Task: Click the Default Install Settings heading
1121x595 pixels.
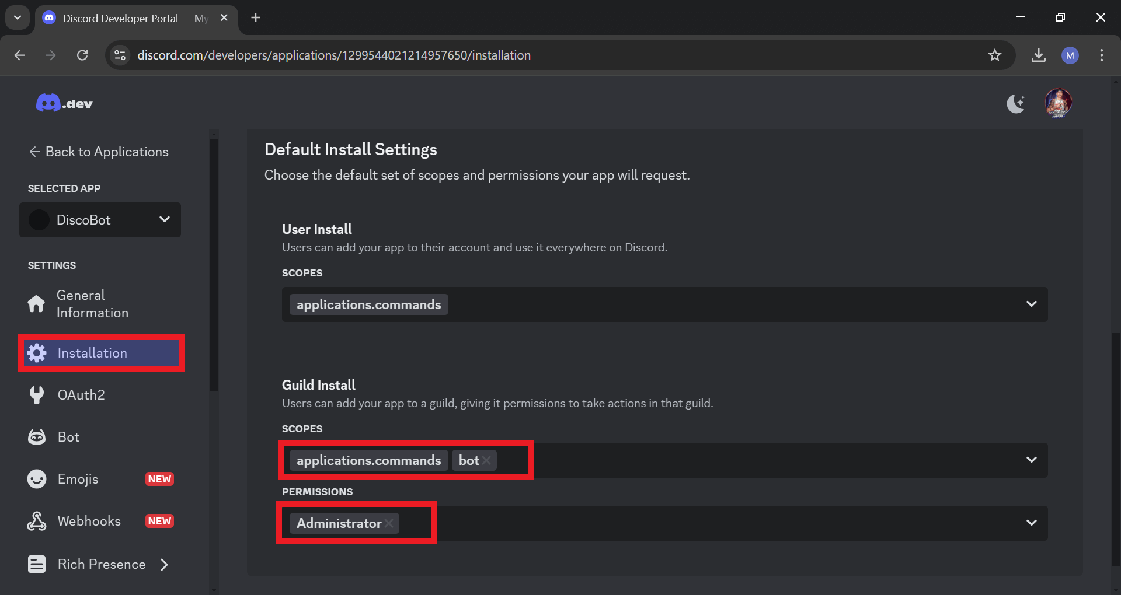Action: 351,149
